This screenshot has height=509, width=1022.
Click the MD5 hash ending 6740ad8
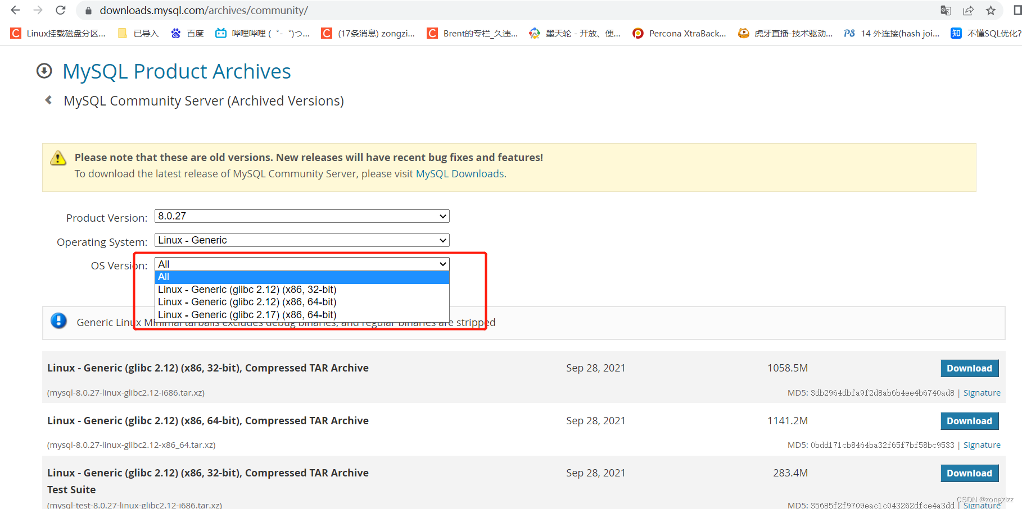tap(882, 393)
